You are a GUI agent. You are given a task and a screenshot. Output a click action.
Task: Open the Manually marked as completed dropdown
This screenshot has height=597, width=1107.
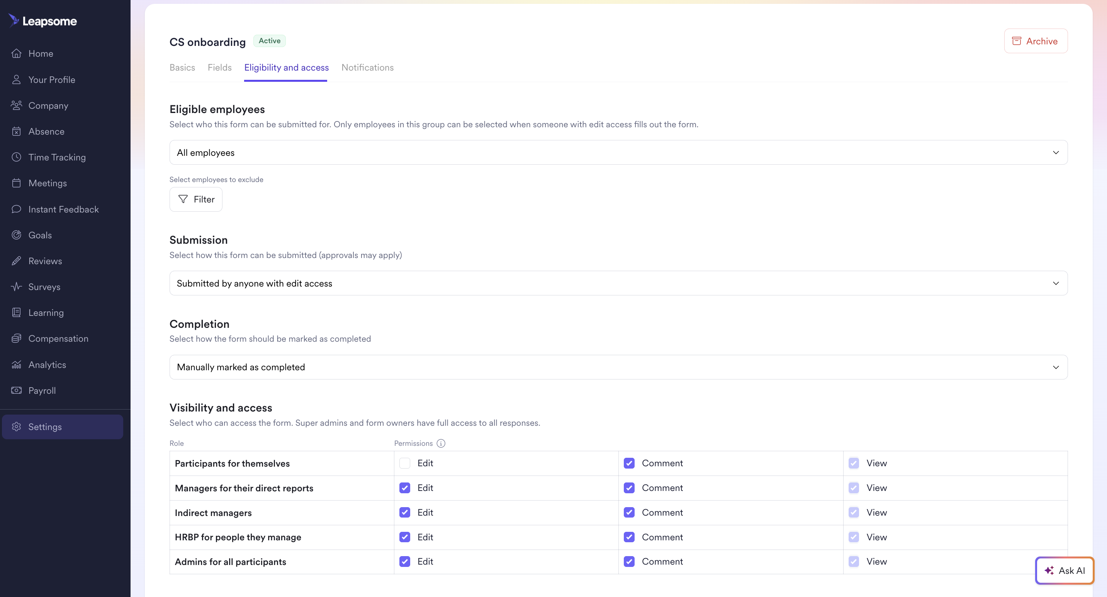coord(618,367)
